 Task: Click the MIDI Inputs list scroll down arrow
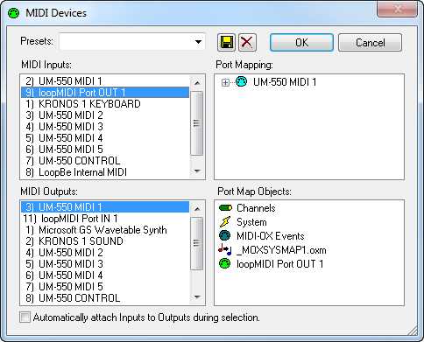197,171
